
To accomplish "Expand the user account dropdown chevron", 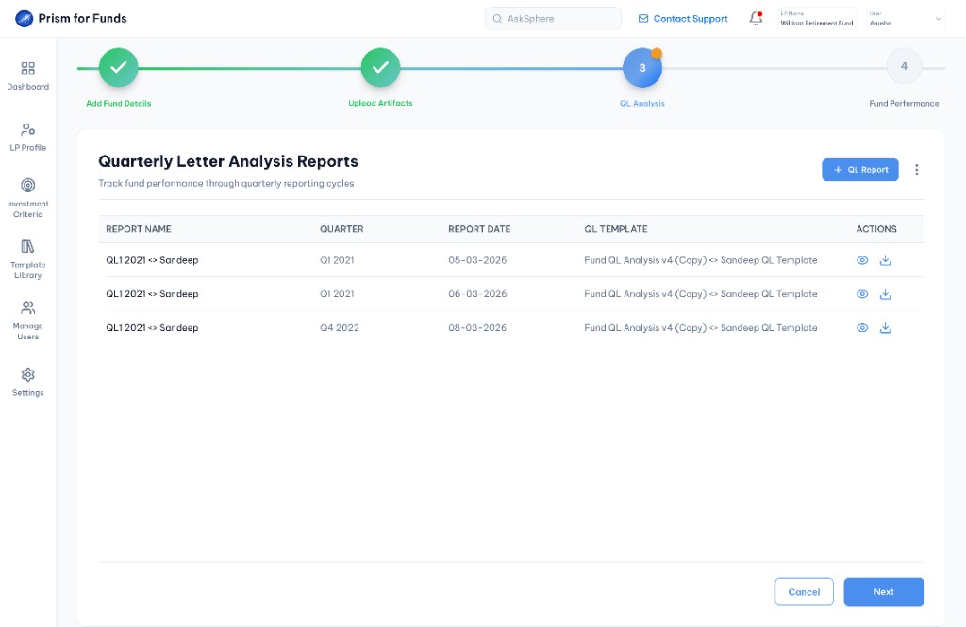I will pyautogui.click(x=939, y=19).
